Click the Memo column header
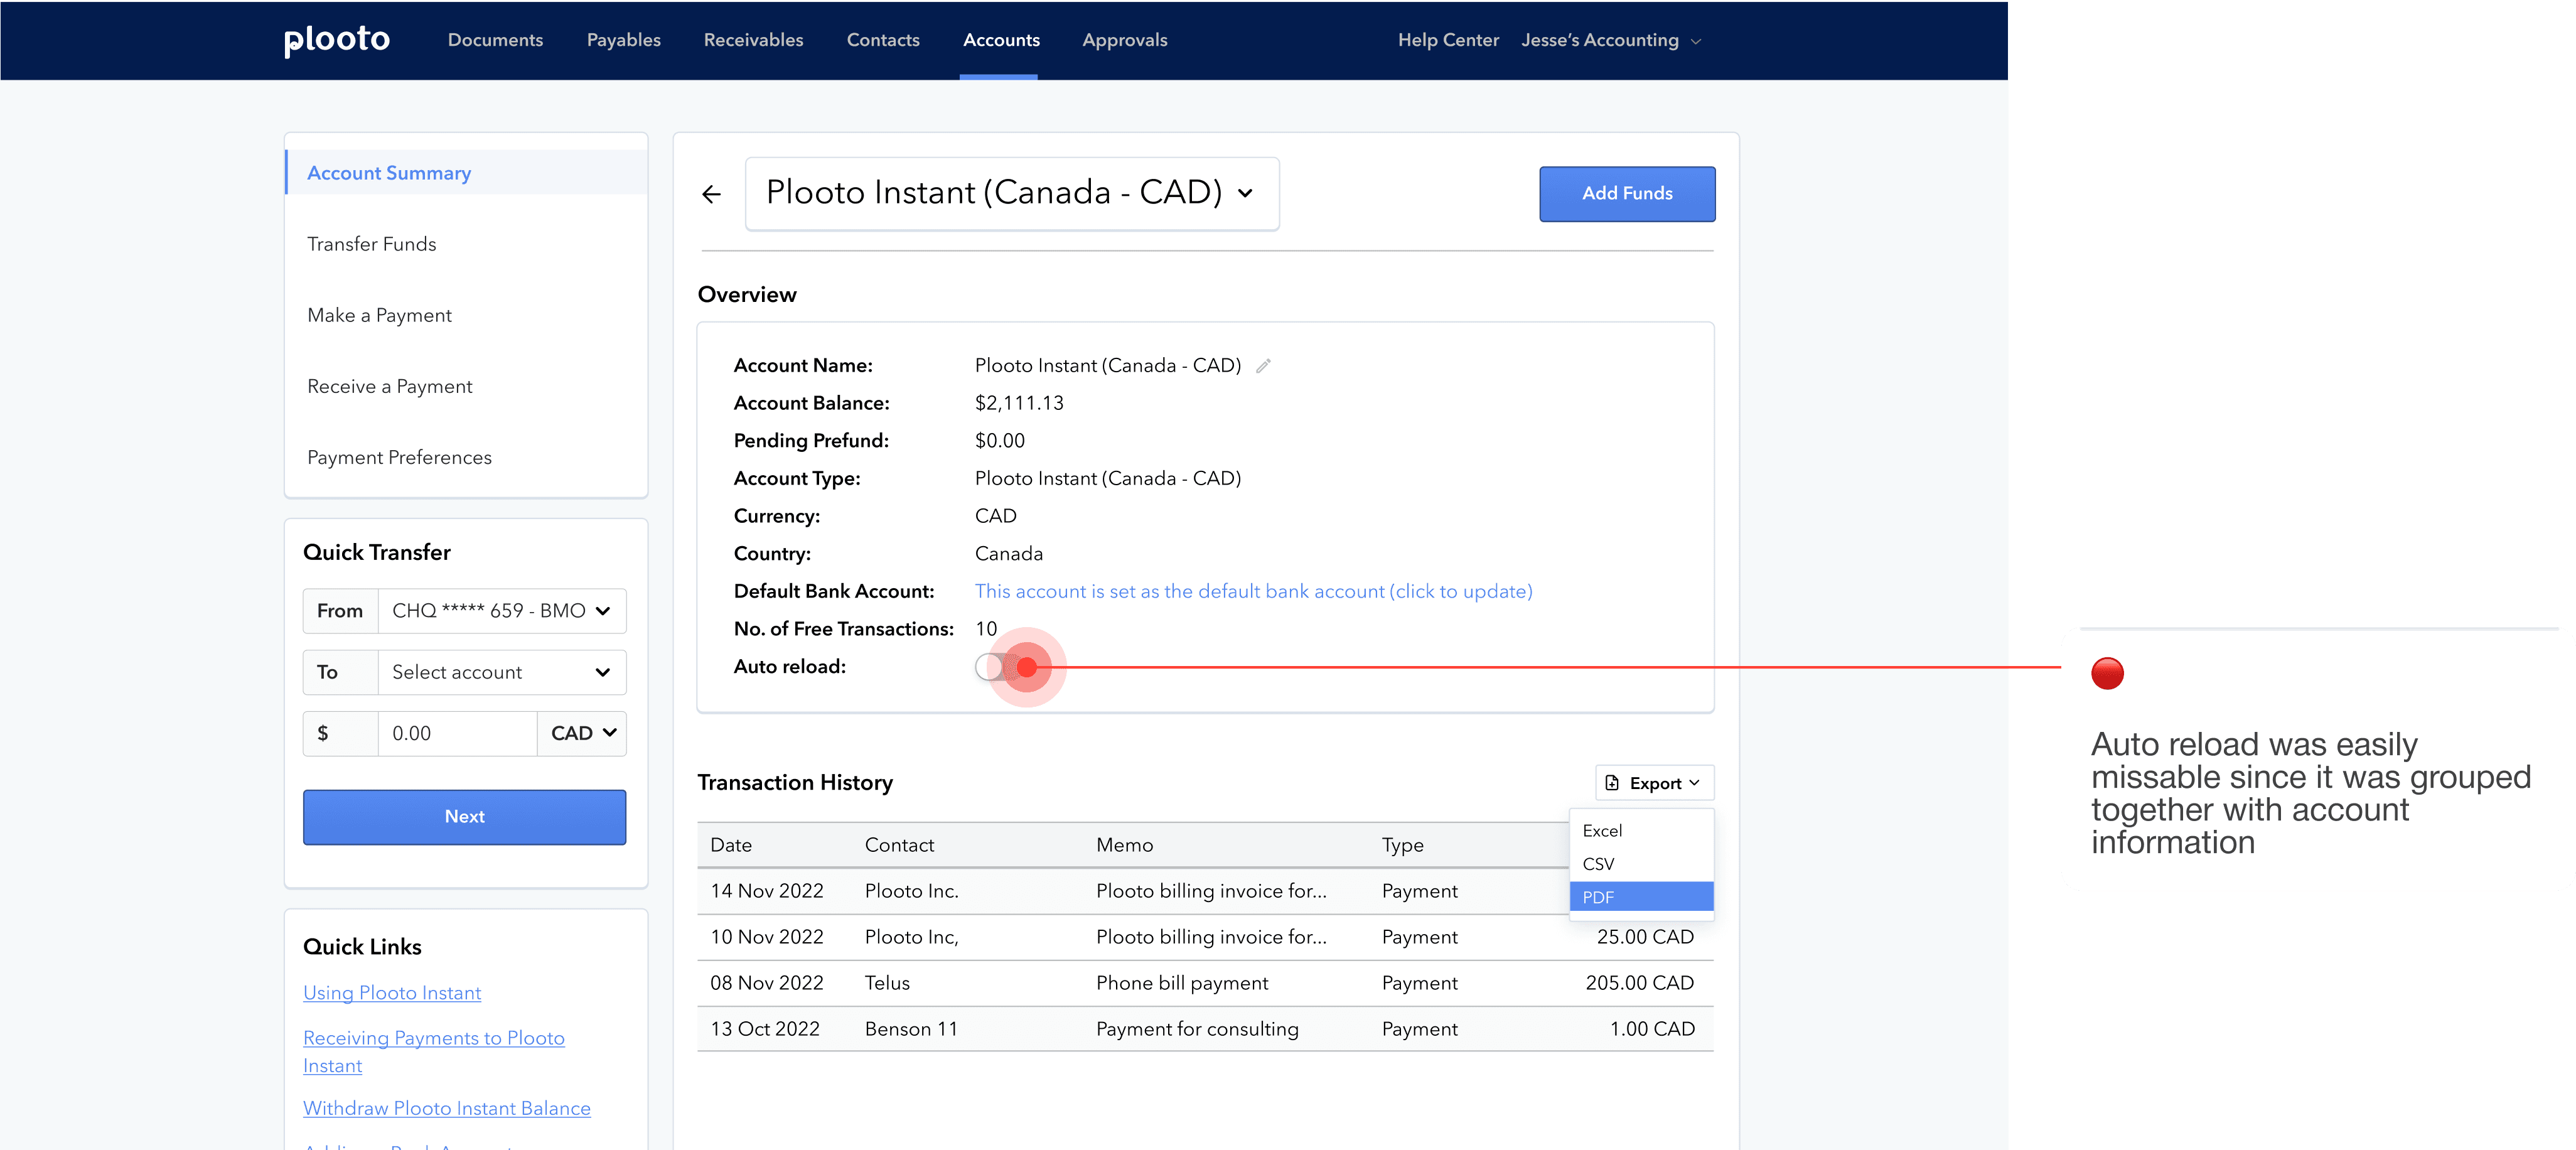The width and height of the screenshot is (2576, 1150). [x=1124, y=846]
